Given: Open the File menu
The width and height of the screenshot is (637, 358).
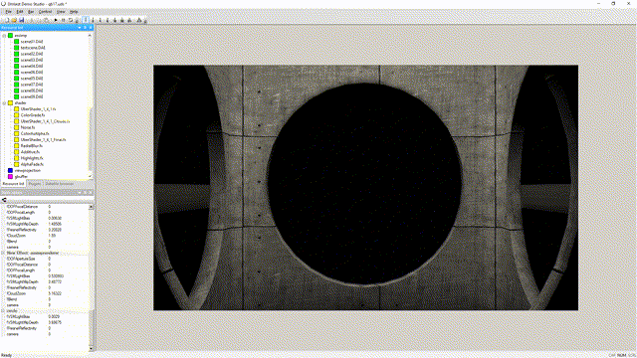Looking at the screenshot, I should [9, 12].
